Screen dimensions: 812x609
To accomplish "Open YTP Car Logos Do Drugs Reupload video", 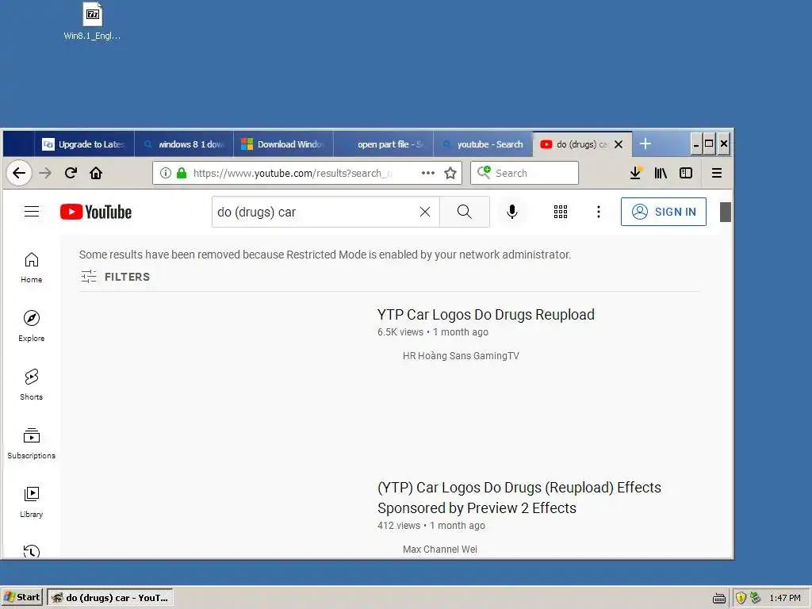I will pos(486,314).
